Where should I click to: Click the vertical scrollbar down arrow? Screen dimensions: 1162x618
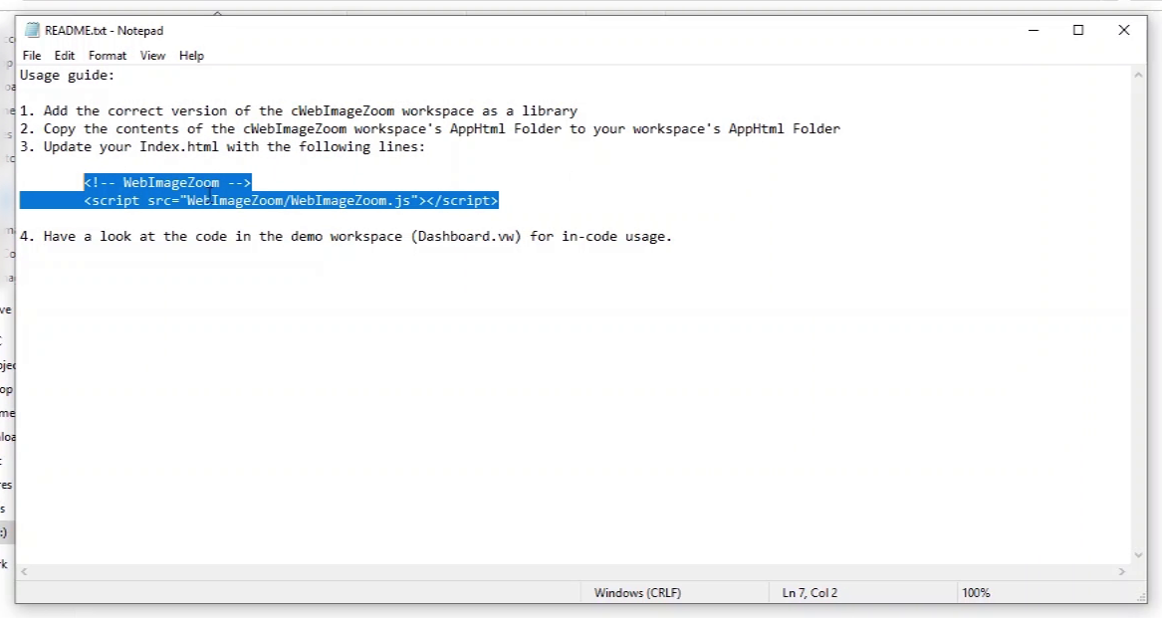click(1139, 555)
